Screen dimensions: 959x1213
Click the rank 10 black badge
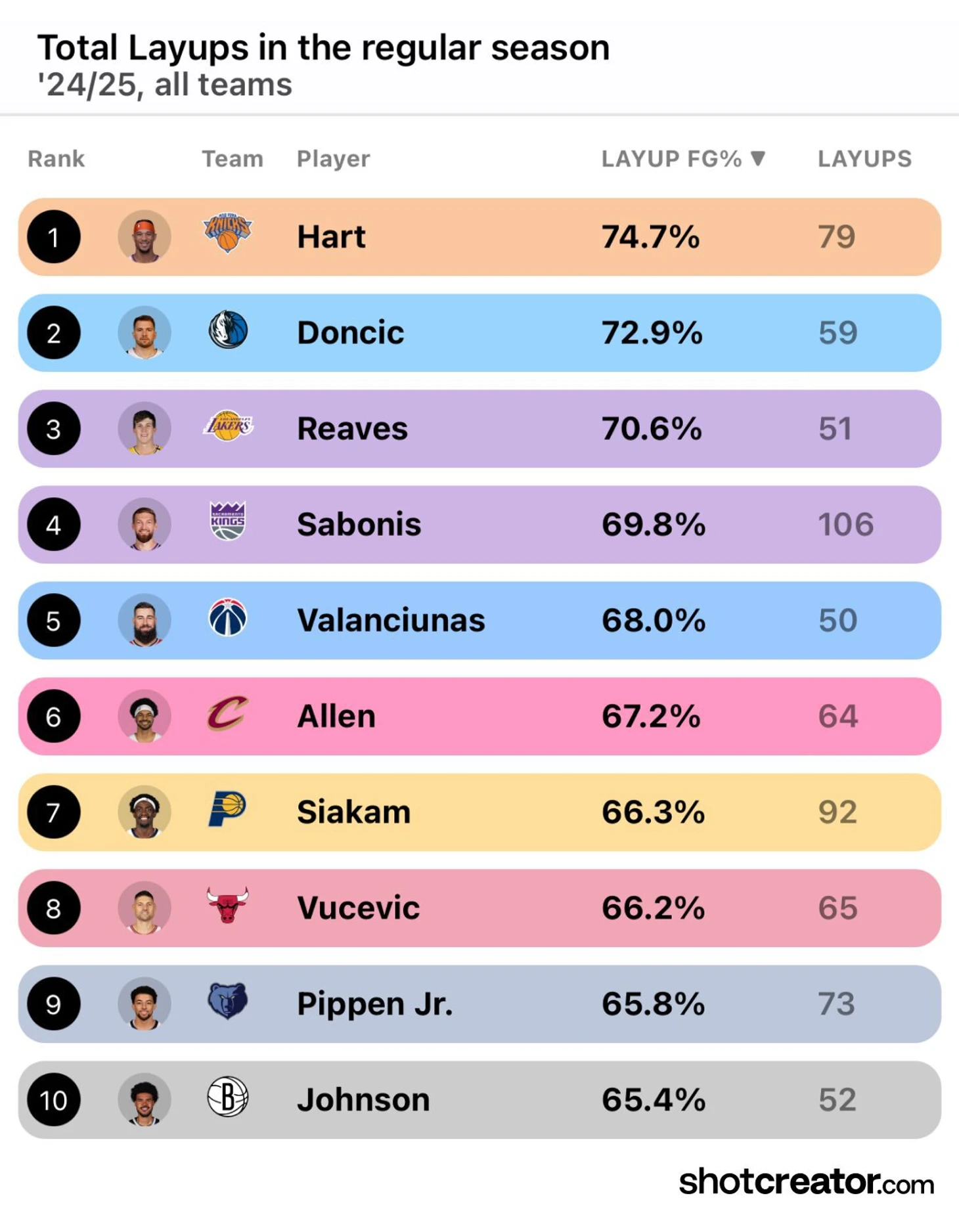click(54, 1100)
